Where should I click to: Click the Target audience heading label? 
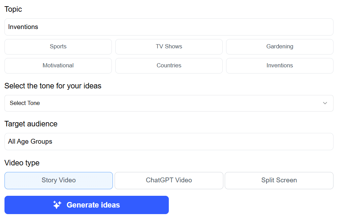31,124
